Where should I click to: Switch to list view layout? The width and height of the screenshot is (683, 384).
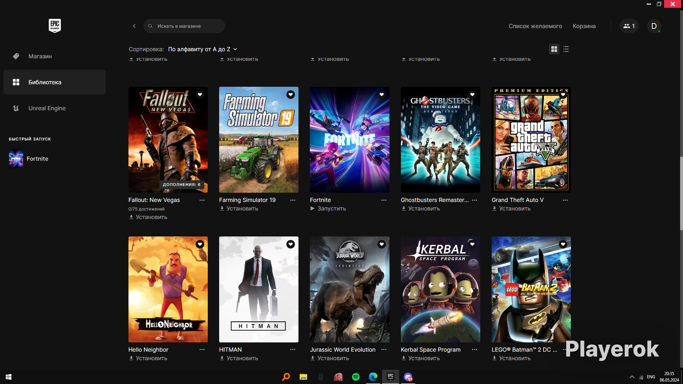566,49
